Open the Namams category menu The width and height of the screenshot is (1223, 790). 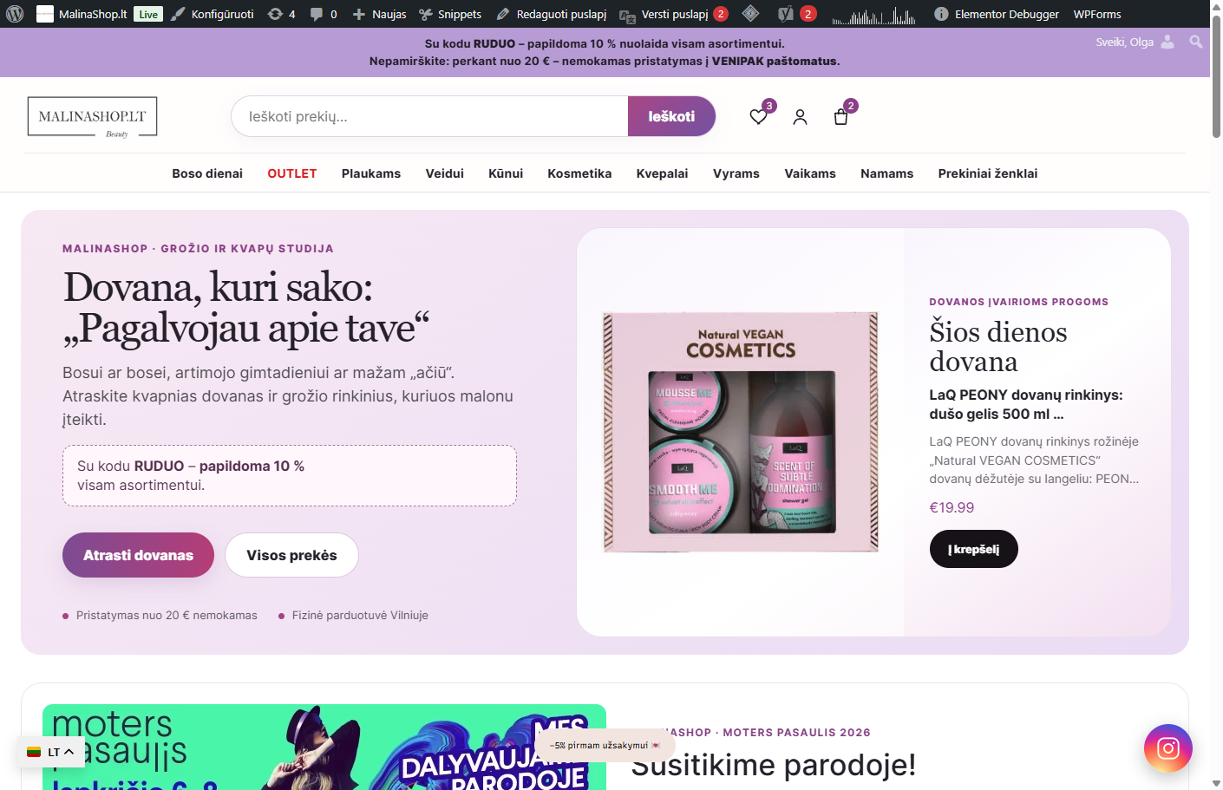coord(886,173)
